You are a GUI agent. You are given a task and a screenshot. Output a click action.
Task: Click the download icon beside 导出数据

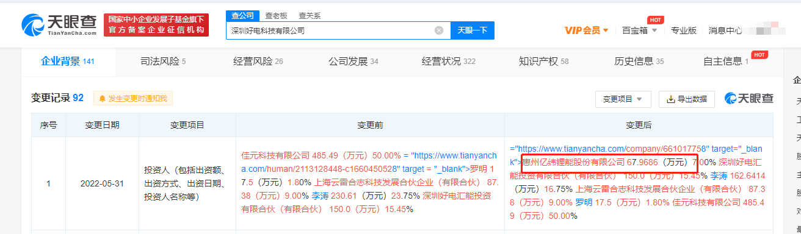click(x=670, y=99)
